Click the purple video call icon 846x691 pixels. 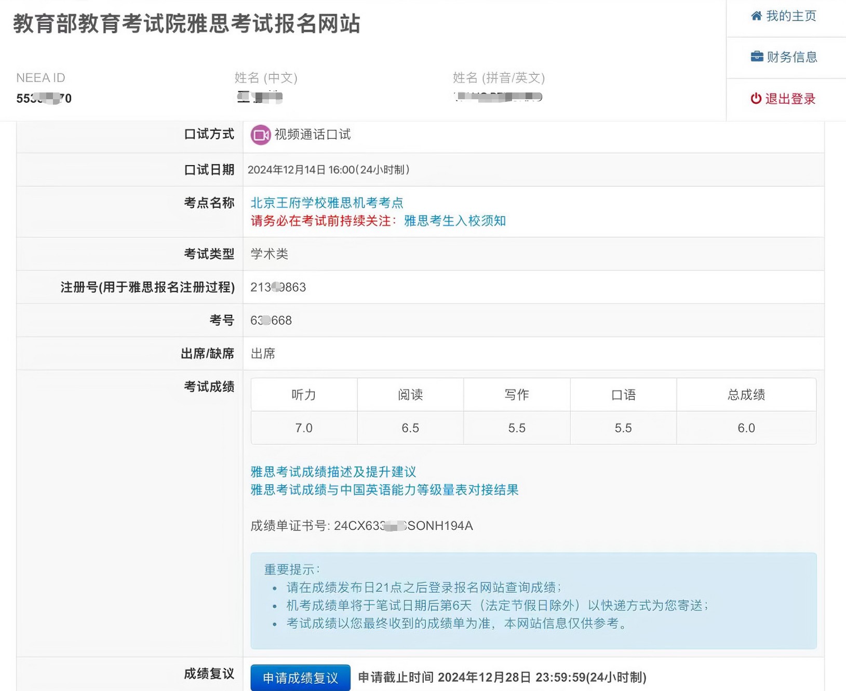point(261,135)
